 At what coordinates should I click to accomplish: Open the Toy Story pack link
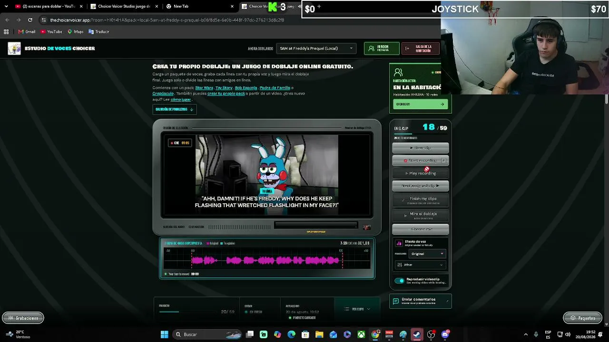click(224, 88)
